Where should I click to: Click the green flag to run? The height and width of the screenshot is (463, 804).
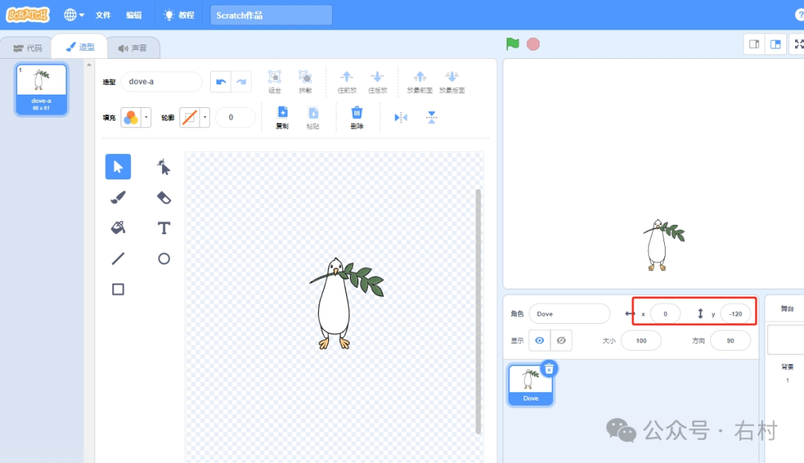(512, 44)
